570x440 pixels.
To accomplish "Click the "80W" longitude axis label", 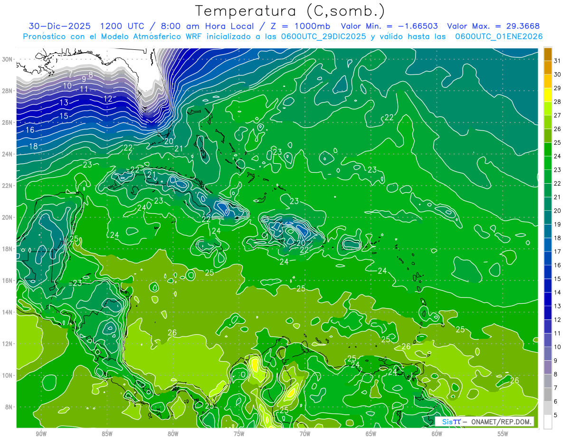I will pos(173,434).
